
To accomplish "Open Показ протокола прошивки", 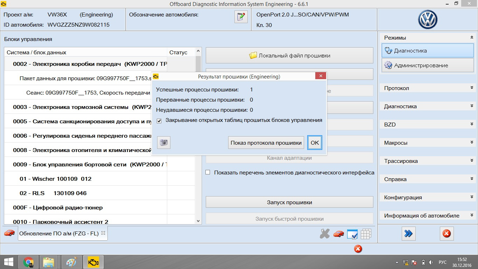I will (x=266, y=143).
